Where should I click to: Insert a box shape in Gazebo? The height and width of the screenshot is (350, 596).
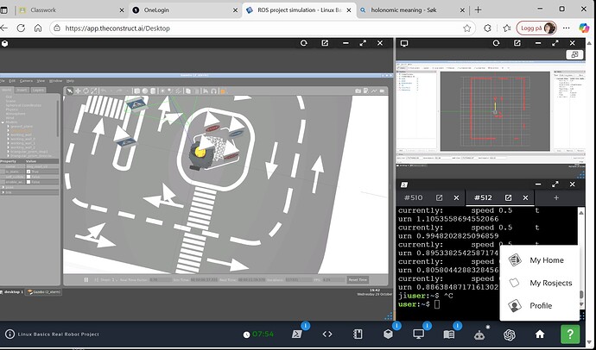click(x=136, y=91)
